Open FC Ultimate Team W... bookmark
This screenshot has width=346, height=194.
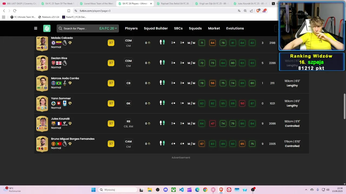point(23,17)
